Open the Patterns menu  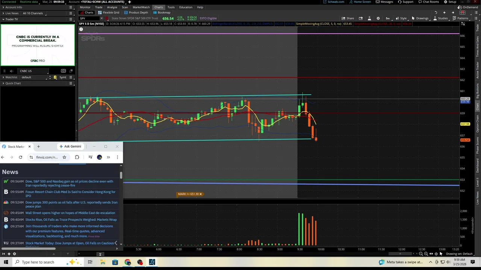(x=460, y=18)
